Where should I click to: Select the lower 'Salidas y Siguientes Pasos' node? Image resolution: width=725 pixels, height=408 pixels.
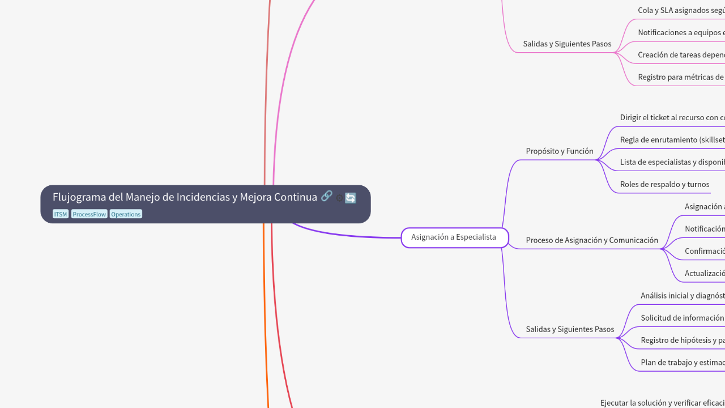point(570,329)
